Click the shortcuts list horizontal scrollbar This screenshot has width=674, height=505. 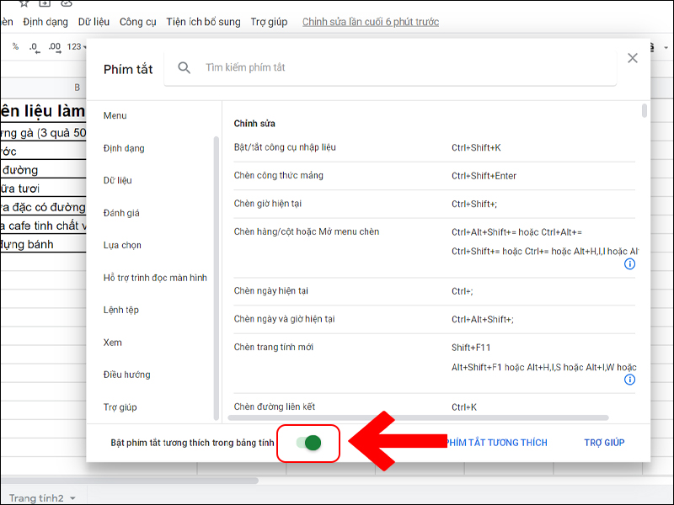point(418,417)
